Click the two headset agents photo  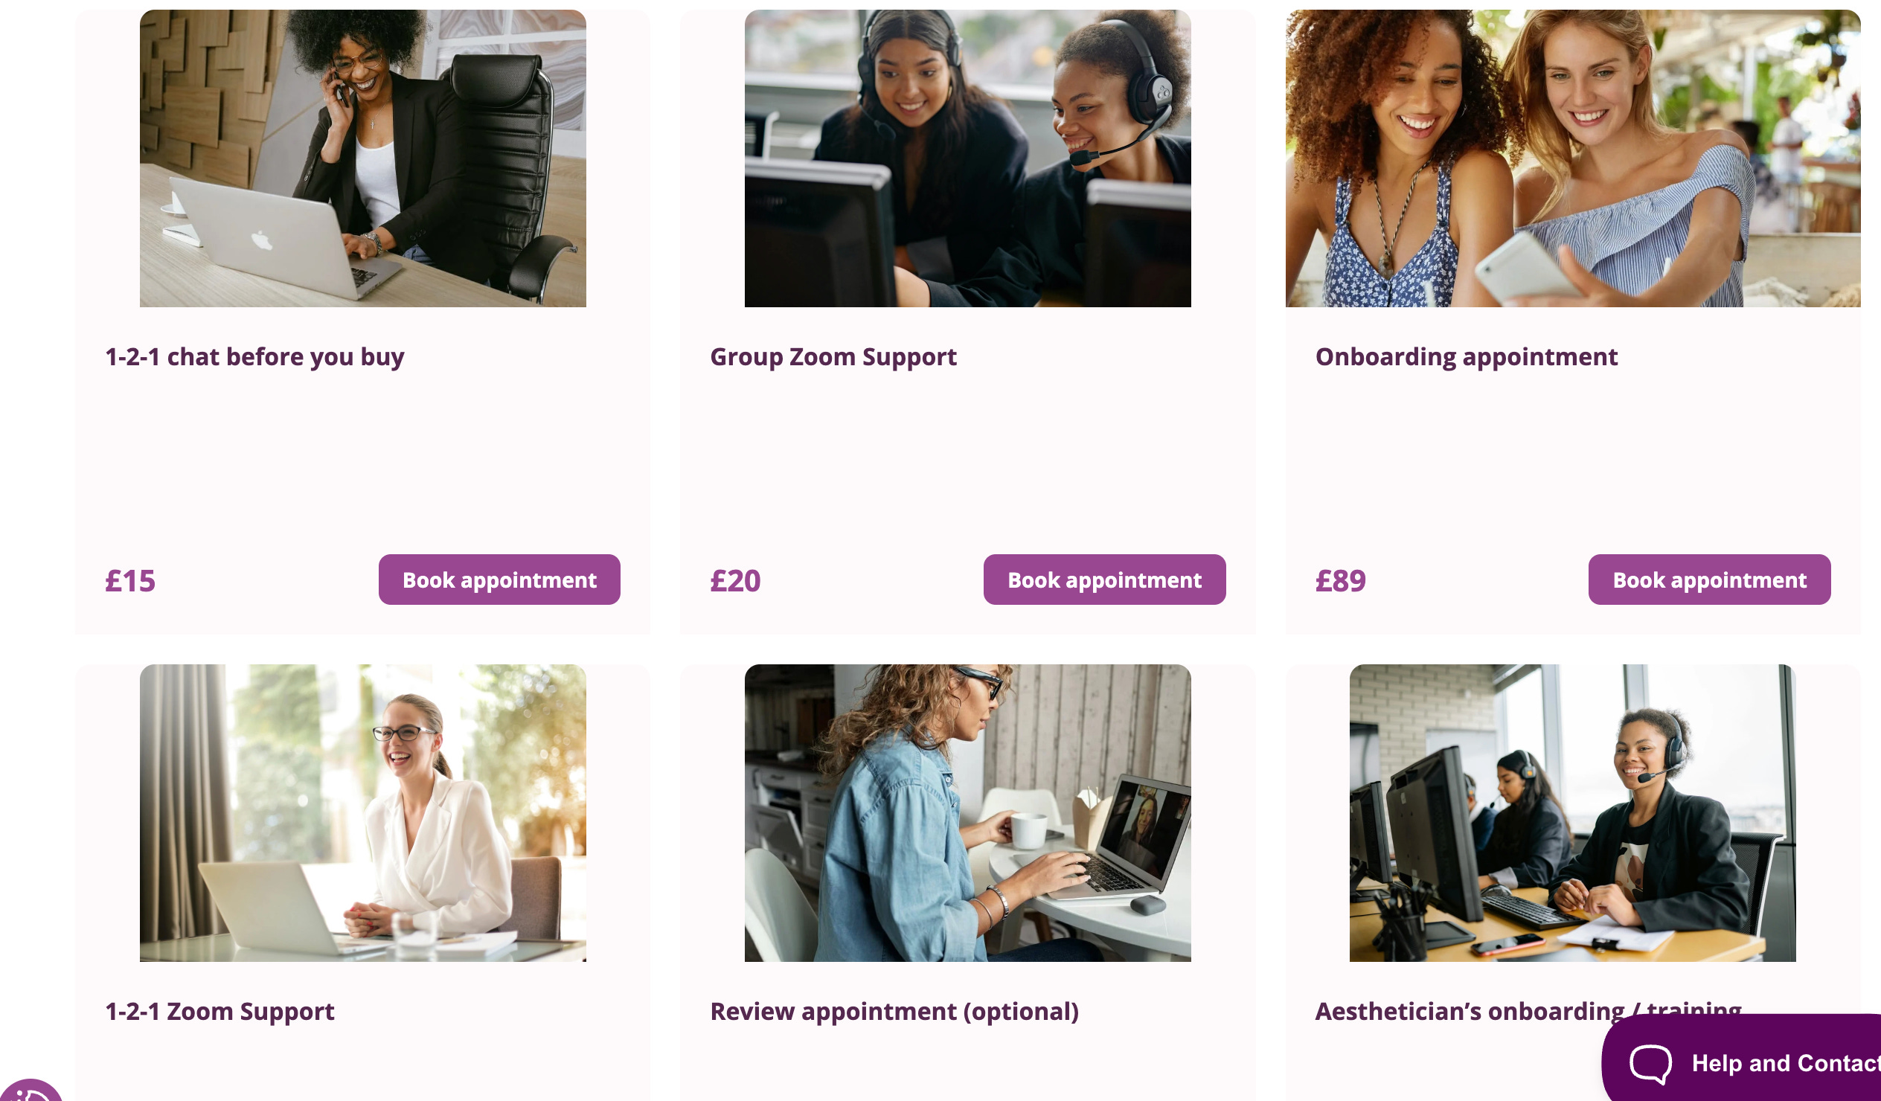tap(967, 158)
